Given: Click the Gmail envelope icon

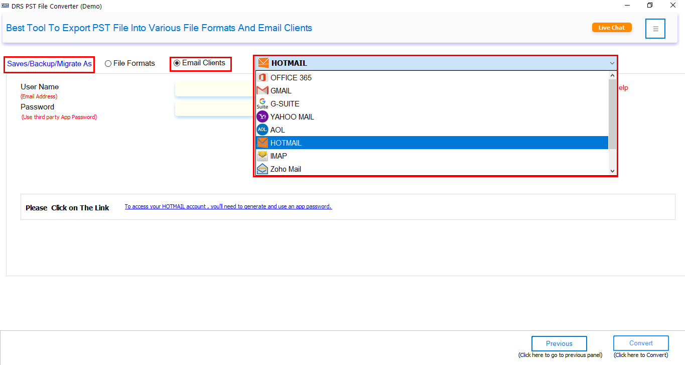Looking at the screenshot, I should click(262, 90).
